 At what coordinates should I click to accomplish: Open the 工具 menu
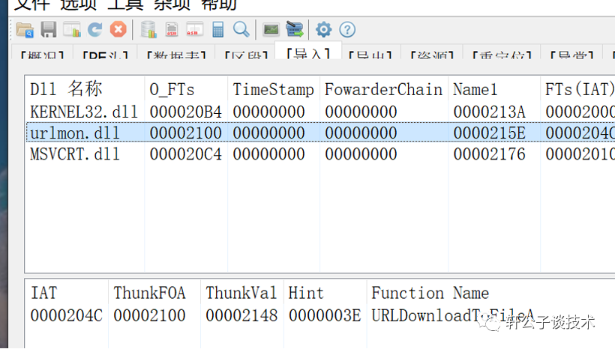click(125, 4)
